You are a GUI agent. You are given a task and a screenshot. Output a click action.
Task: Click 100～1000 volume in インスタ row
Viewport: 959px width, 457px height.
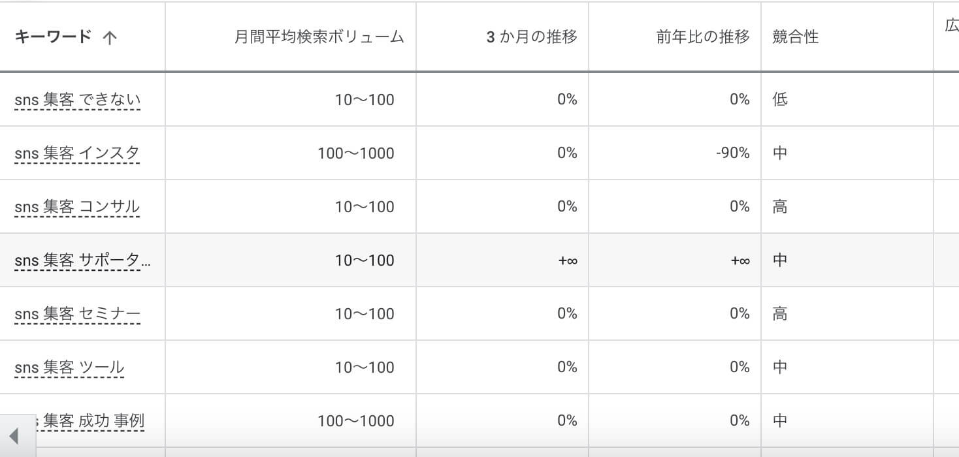tap(356, 153)
